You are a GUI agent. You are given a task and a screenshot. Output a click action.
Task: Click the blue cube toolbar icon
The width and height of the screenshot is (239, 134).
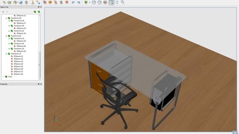21,2
